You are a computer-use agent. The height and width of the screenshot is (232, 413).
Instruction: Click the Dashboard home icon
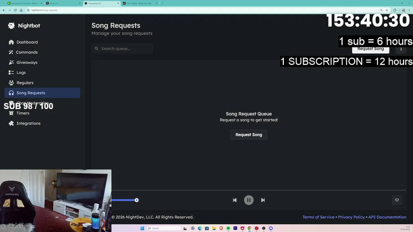click(11, 42)
